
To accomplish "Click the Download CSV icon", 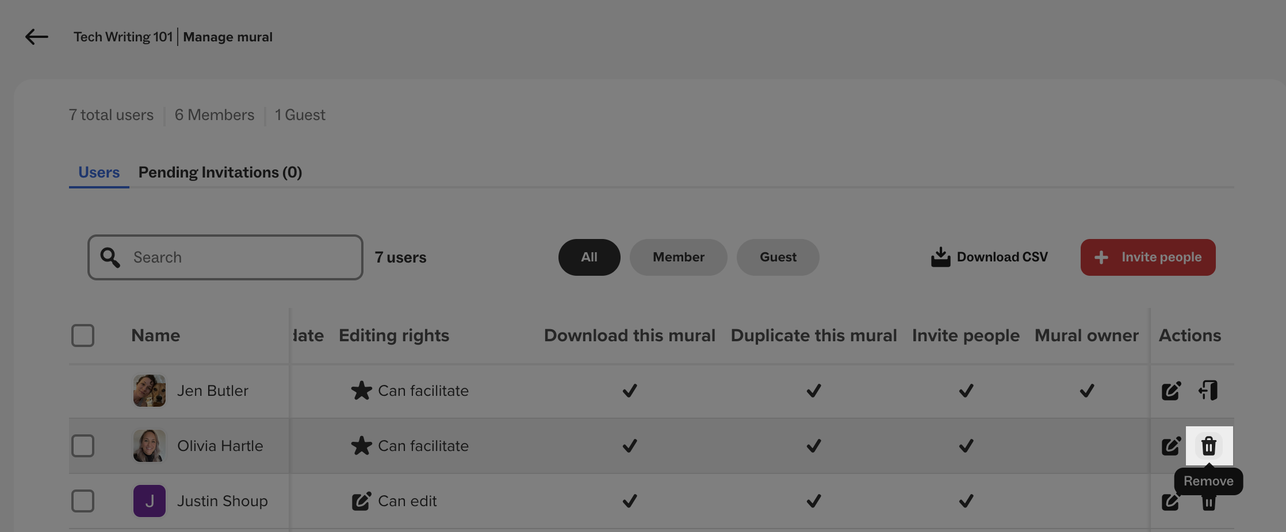I will click(941, 257).
